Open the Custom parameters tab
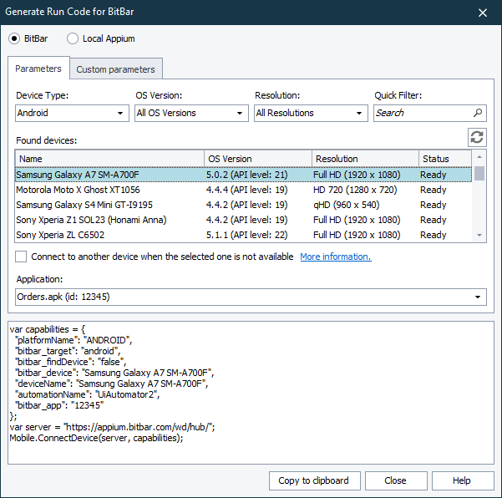 click(x=115, y=69)
